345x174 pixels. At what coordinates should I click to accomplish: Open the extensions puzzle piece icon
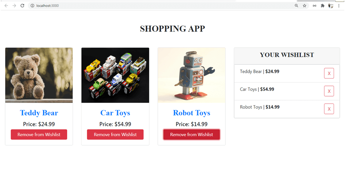(x=323, y=6)
